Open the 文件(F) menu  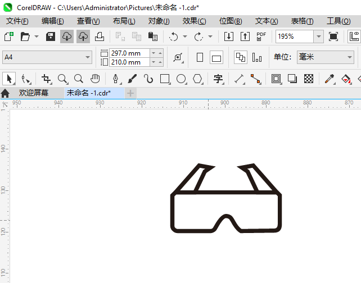click(17, 21)
